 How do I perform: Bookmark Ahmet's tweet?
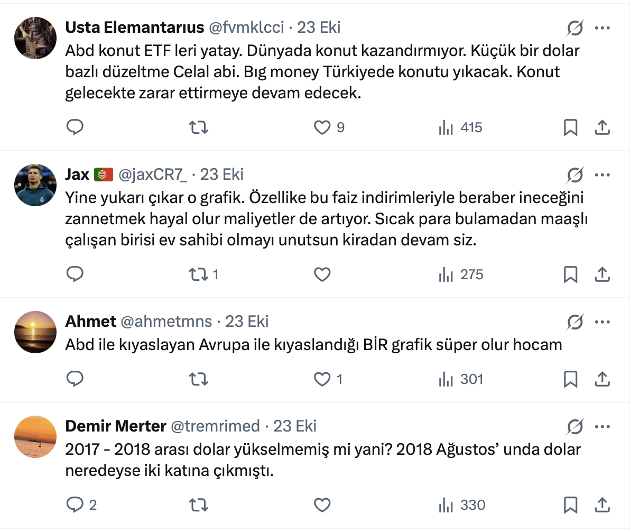[570, 379]
